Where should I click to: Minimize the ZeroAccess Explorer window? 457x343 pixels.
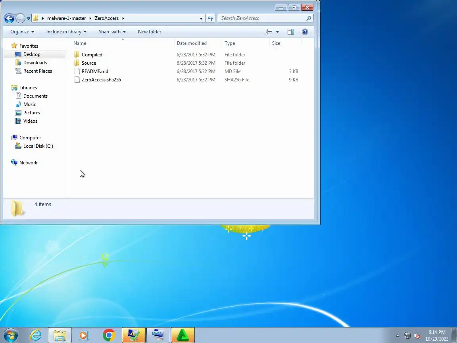coord(281,8)
